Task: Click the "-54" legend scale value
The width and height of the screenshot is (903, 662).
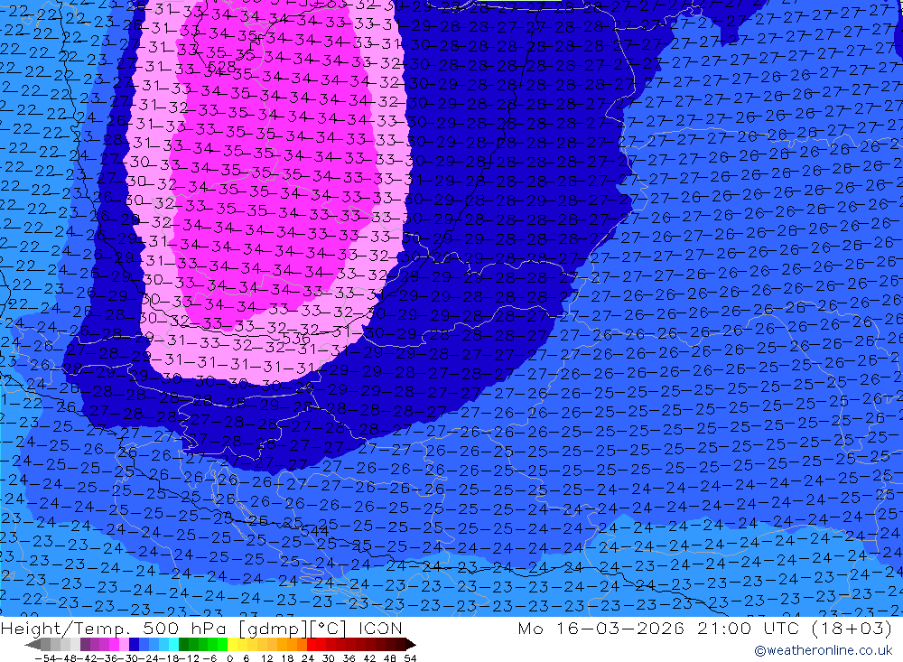Action: (46, 658)
